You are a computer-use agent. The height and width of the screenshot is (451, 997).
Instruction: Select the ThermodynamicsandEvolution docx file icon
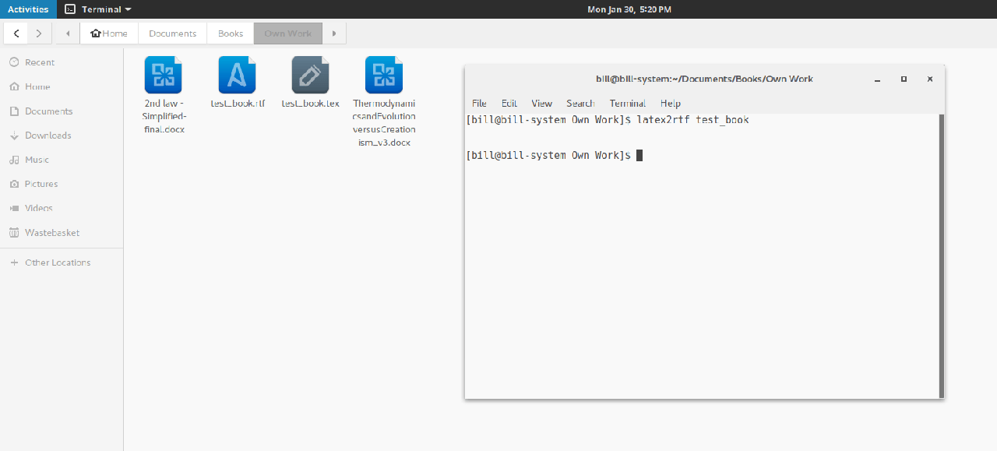click(x=383, y=76)
